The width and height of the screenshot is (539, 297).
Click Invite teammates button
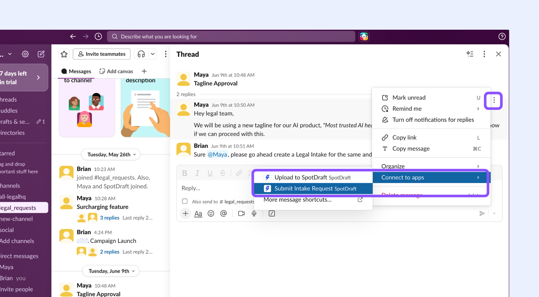(102, 54)
